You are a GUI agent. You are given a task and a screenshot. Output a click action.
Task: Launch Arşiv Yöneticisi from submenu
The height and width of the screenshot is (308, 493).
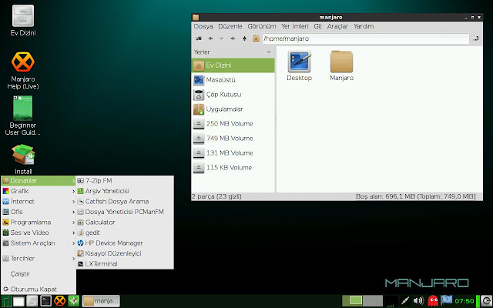125,191
